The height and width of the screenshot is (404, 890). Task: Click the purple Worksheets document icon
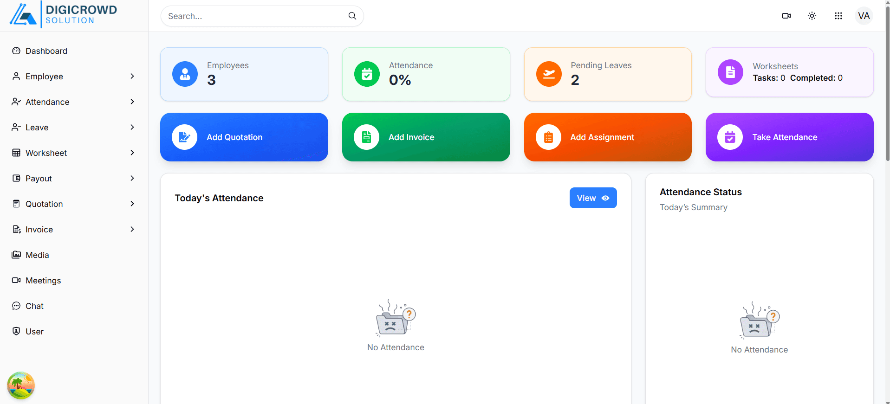[x=730, y=72]
